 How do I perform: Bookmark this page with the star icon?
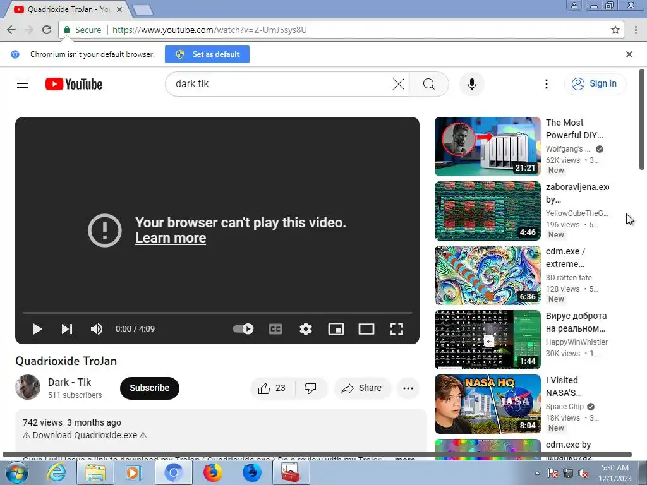tap(615, 30)
